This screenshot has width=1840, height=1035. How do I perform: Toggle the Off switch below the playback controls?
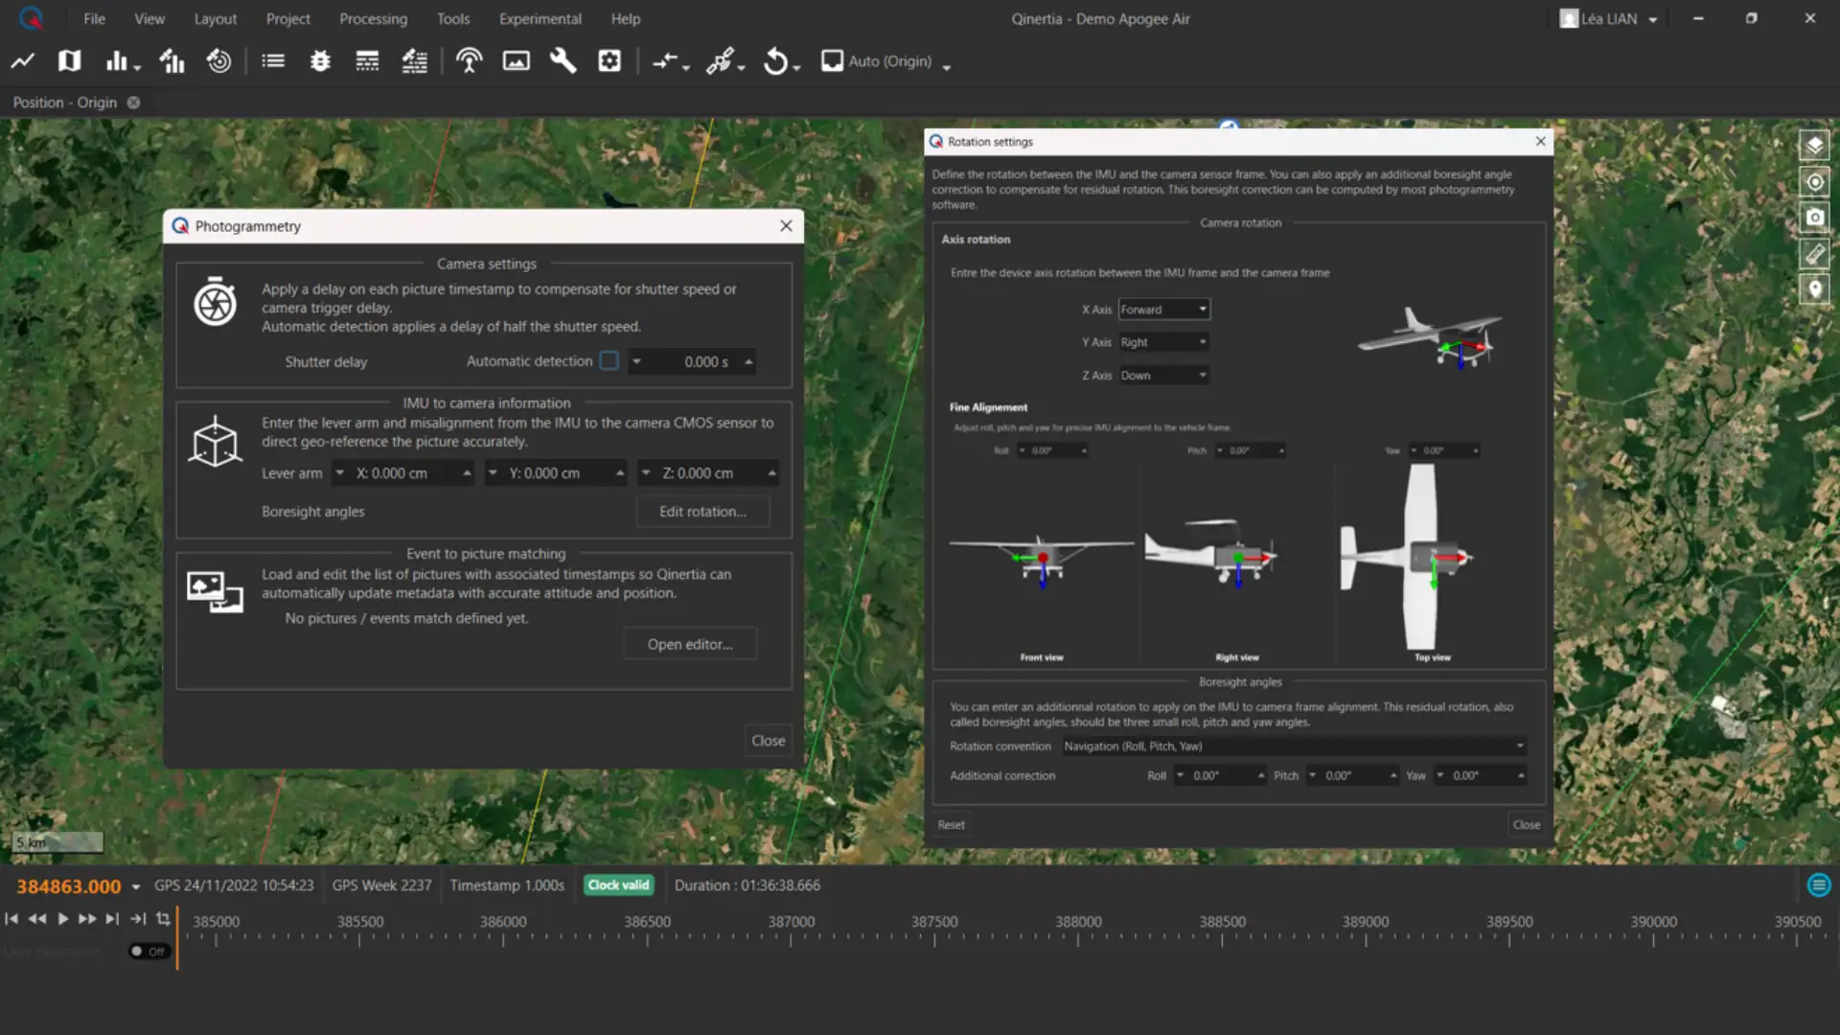(x=149, y=952)
